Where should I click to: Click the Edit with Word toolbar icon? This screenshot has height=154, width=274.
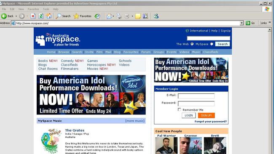[127, 16]
